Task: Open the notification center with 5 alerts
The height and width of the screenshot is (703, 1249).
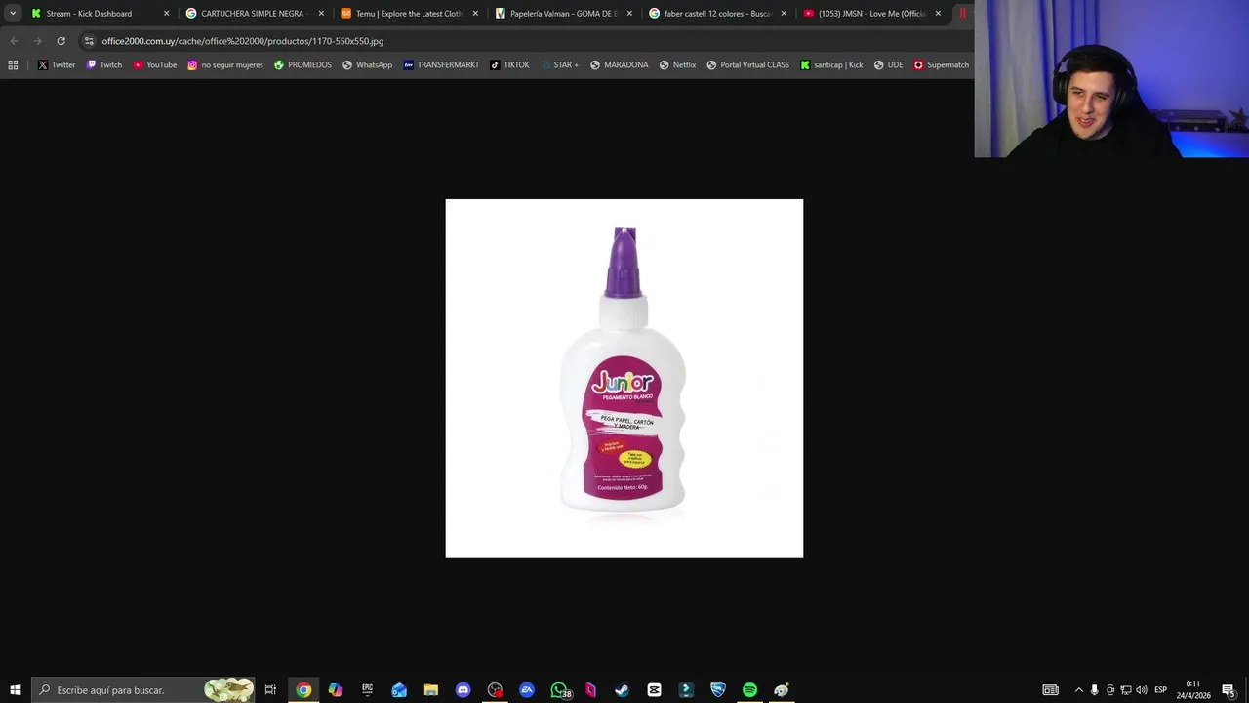Action: point(1229,690)
